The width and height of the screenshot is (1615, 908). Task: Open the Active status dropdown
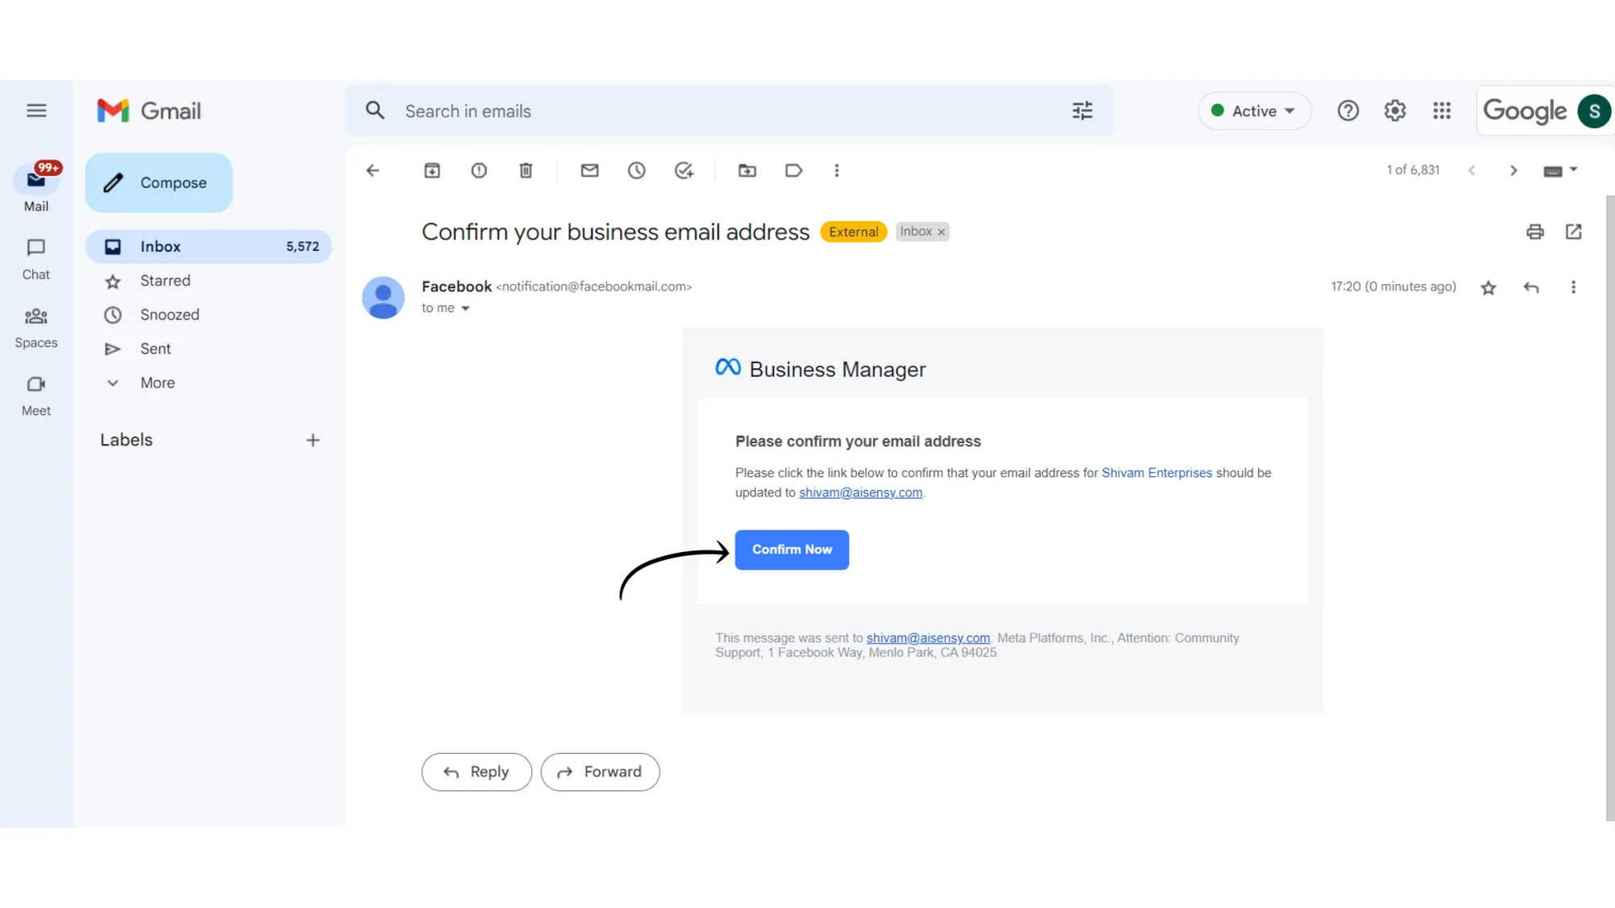(x=1254, y=111)
